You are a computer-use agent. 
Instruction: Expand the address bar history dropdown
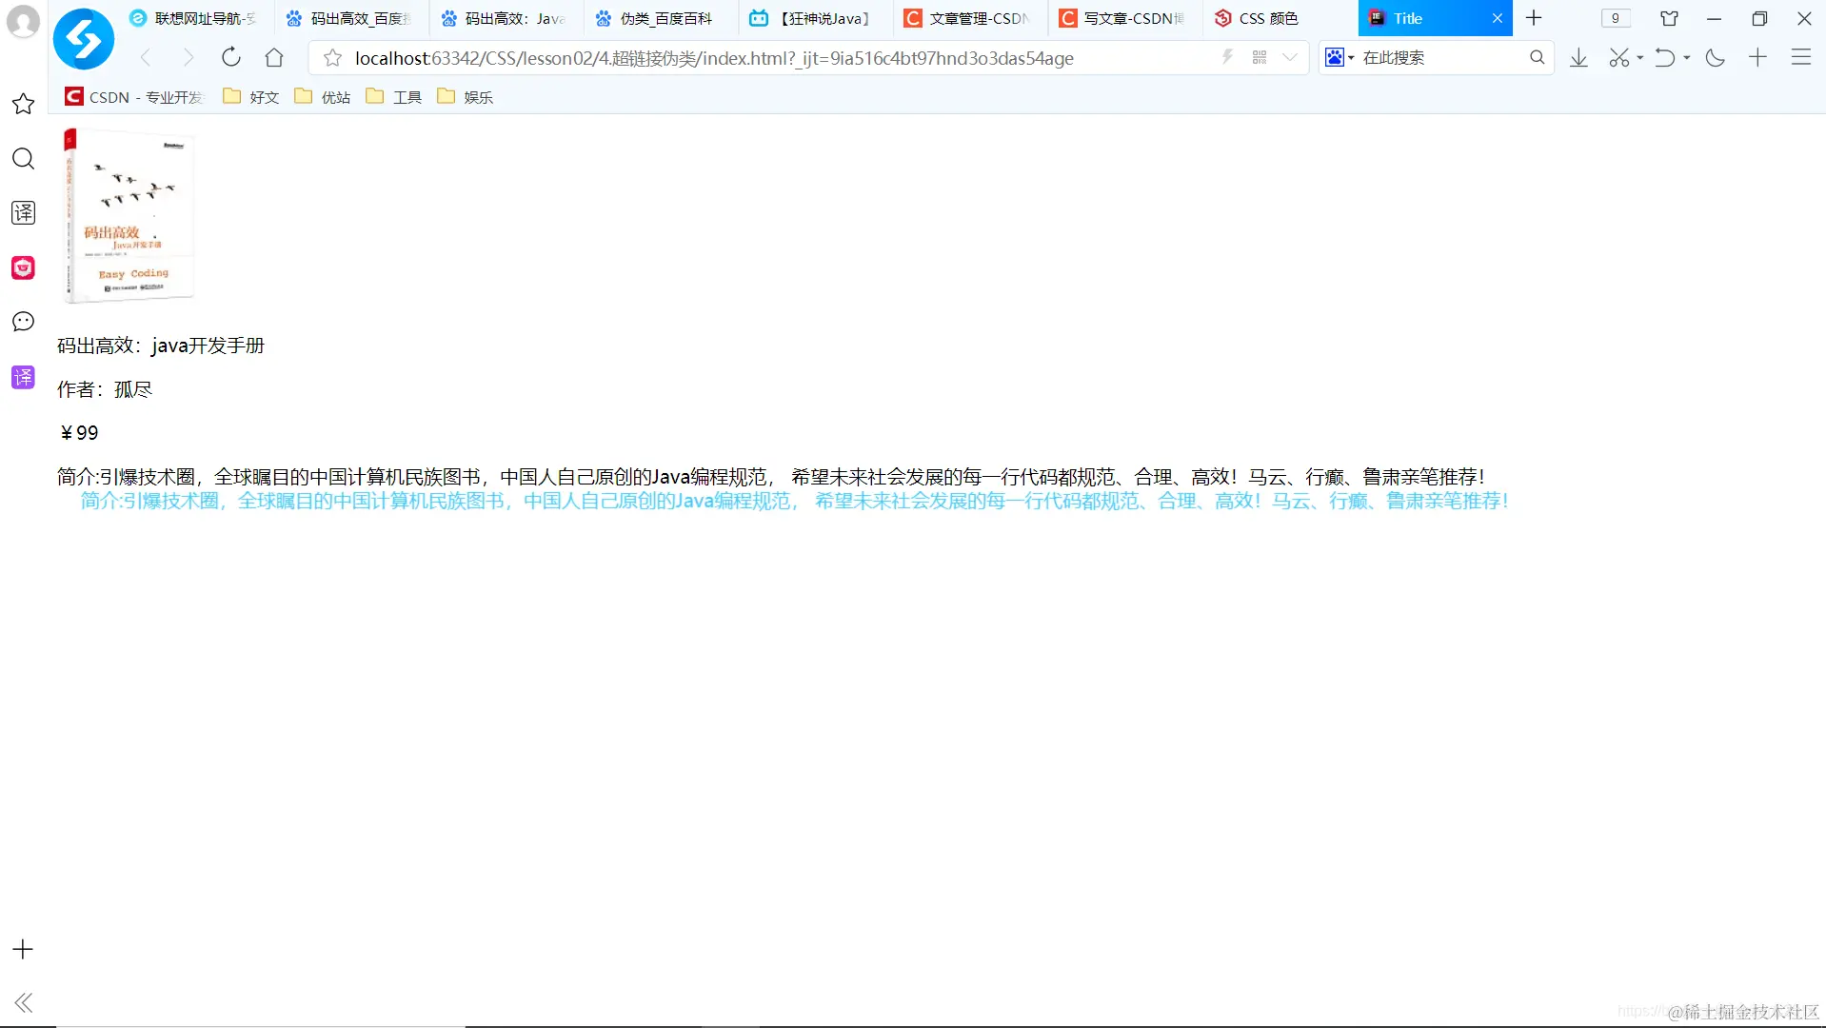pyautogui.click(x=1290, y=57)
